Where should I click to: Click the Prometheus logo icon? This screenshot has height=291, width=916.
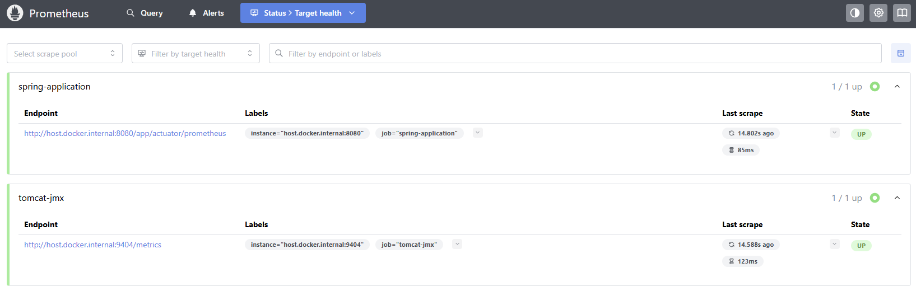(15, 13)
